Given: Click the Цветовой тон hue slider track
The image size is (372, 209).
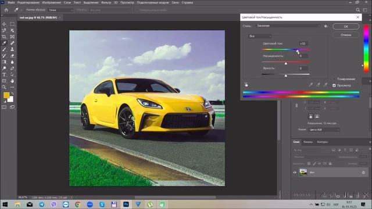Looking at the screenshot, I should (285, 49).
